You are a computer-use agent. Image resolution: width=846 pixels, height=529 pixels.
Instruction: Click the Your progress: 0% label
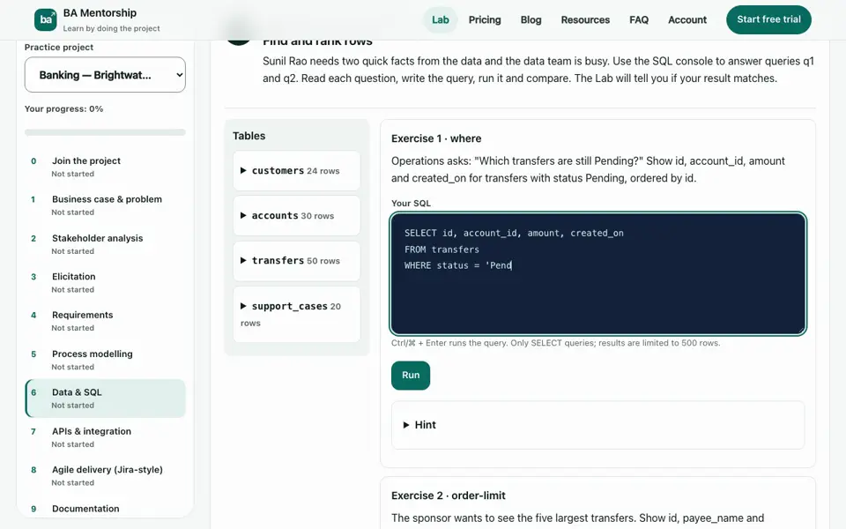[63, 108]
